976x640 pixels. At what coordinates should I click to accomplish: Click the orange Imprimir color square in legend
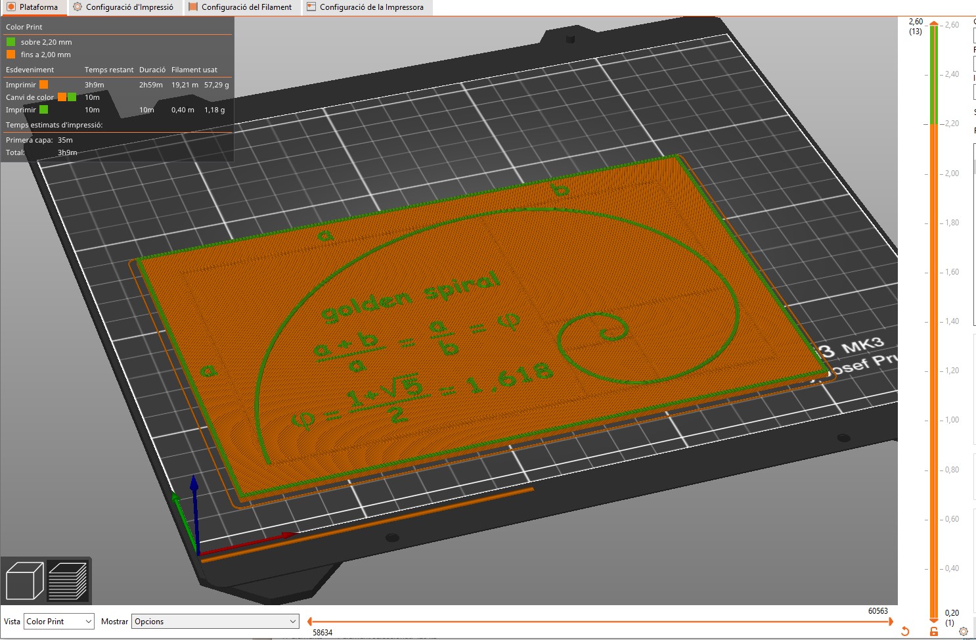(43, 84)
